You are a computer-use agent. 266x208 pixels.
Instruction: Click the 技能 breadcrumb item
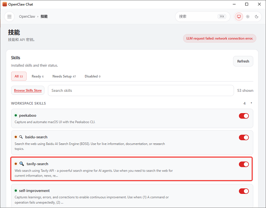click(44, 16)
